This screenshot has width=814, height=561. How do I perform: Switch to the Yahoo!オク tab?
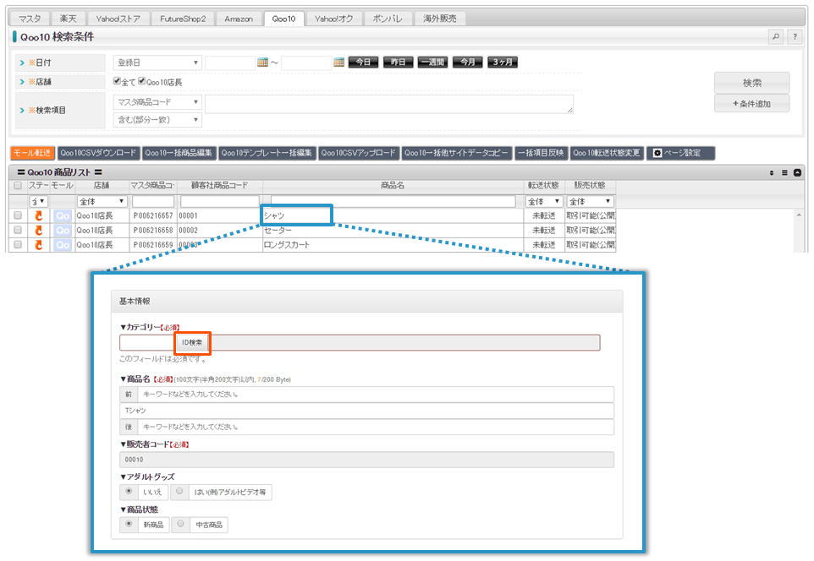pyautogui.click(x=333, y=19)
